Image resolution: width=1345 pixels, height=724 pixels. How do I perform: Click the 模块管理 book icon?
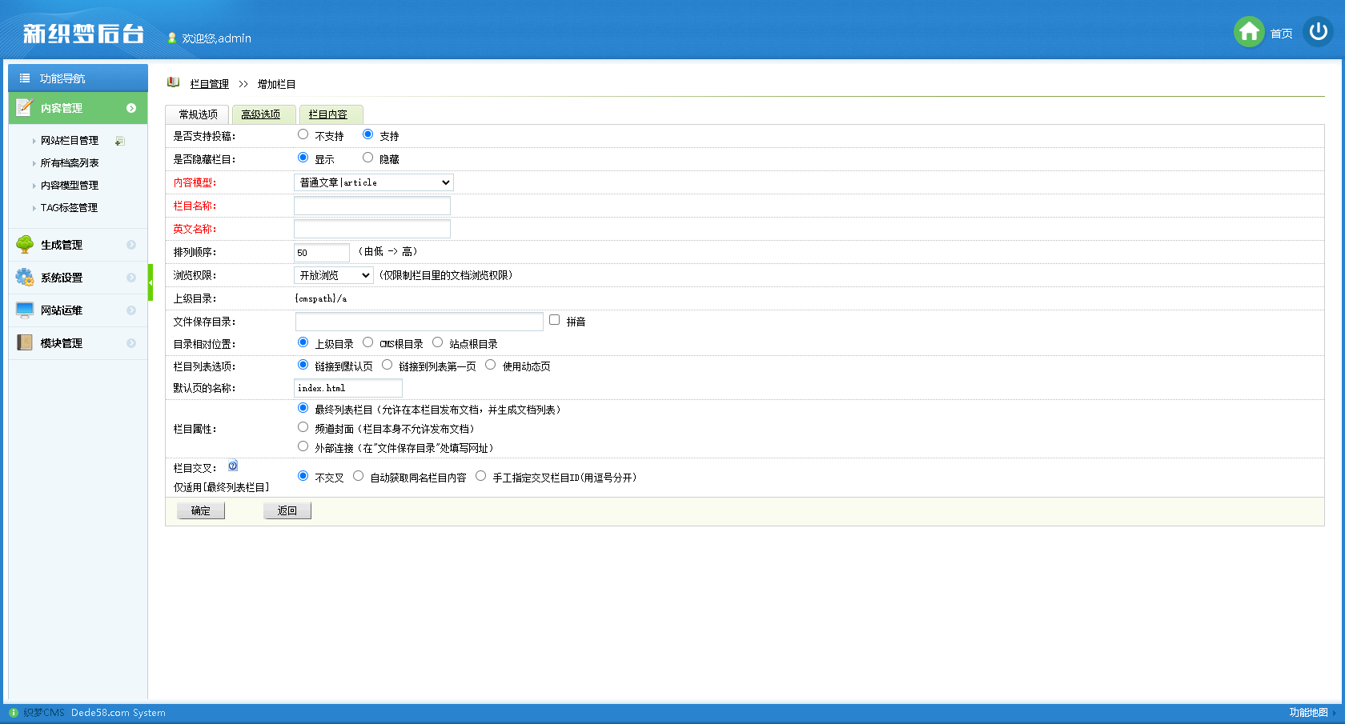[x=25, y=342]
